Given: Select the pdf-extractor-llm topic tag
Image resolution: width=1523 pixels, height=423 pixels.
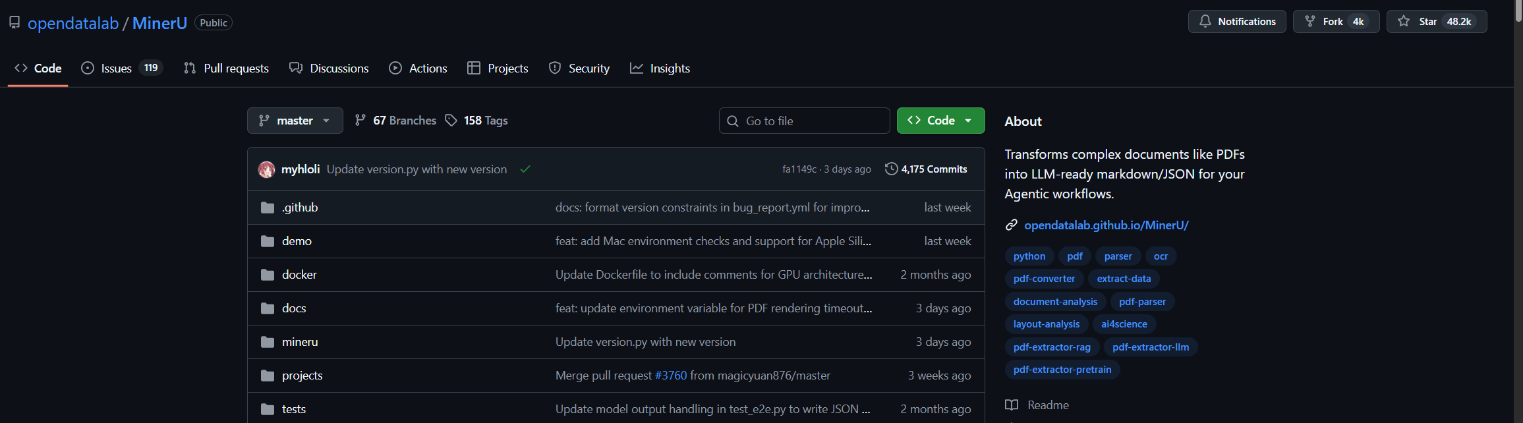Looking at the screenshot, I should 1151,347.
